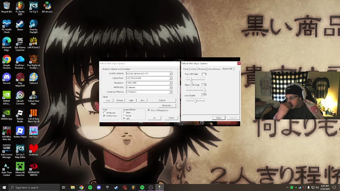Select the Far Cry 3 desktop icon
Image resolution: width=340 pixels, height=191 pixels.
[x=33, y=7]
